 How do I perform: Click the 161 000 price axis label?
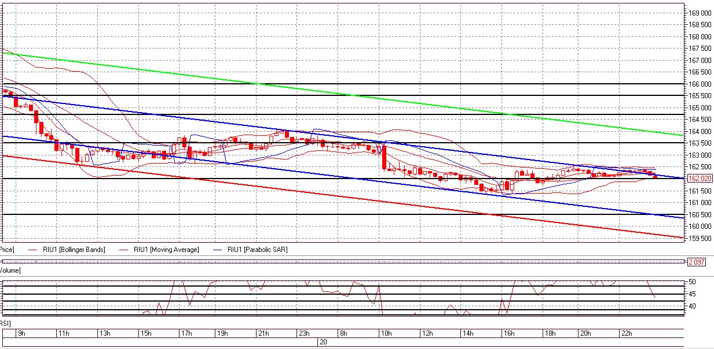coord(701,202)
